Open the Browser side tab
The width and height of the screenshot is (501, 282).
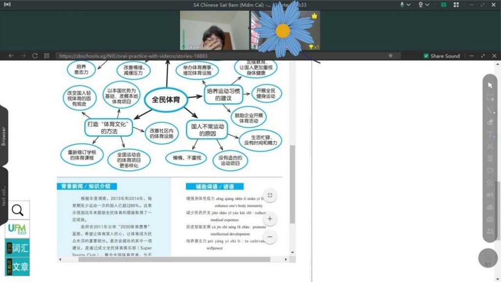pos(4,136)
